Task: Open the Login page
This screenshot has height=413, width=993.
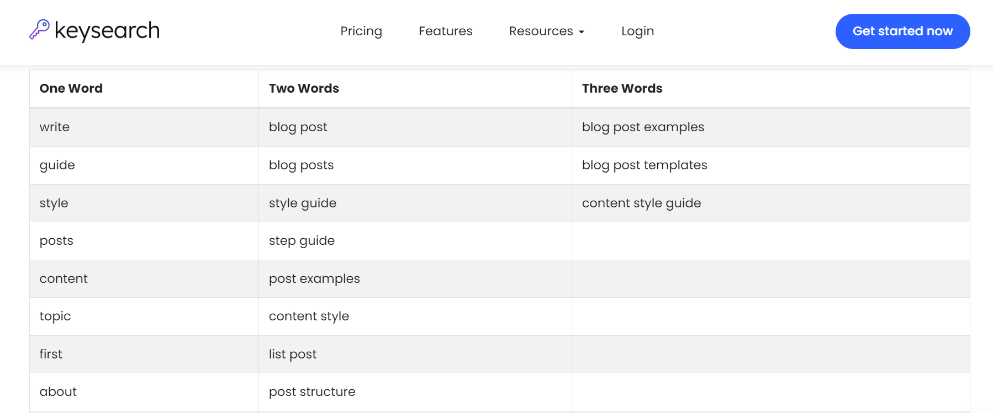Action: (637, 31)
